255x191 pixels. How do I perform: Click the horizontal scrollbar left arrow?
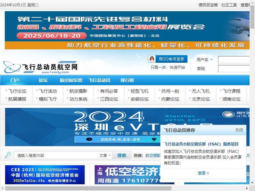pyautogui.click(x=2, y=188)
